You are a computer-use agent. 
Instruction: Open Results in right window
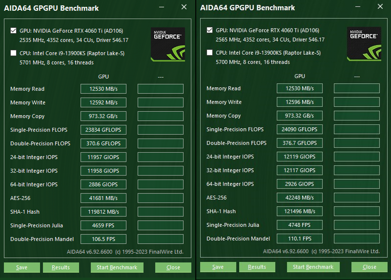point(257,267)
